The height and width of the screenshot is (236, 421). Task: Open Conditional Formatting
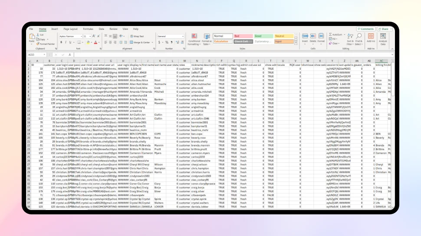coord(194,39)
